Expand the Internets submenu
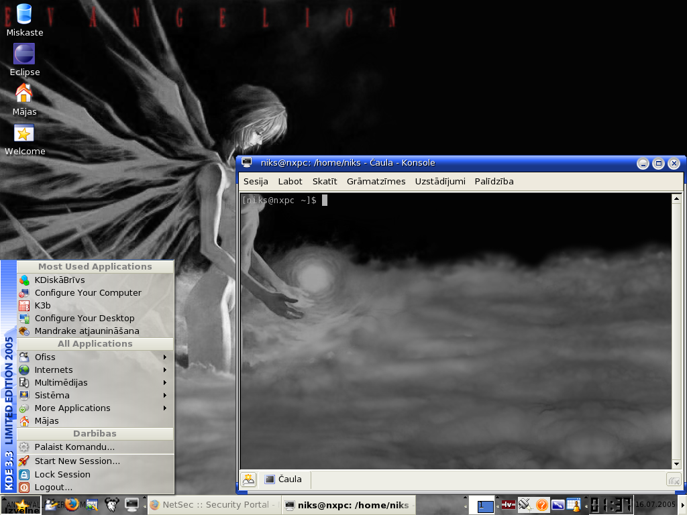The image size is (687, 515). (95, 369)
